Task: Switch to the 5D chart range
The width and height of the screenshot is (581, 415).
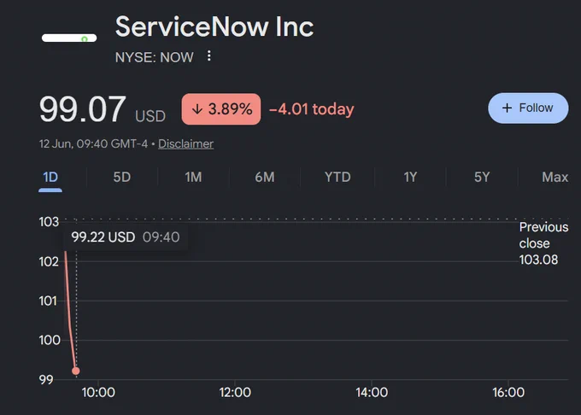Action: (x=122, y=177)
